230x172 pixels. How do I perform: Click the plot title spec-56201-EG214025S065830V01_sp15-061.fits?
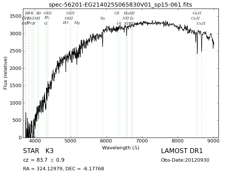coord(120,5)
